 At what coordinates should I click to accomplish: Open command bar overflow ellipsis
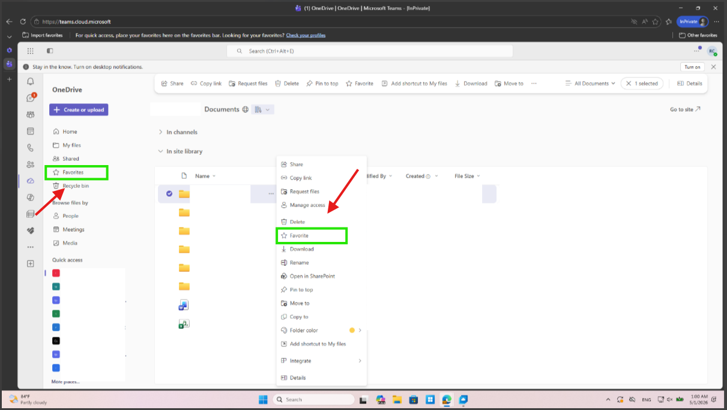pyautogui.click(x=534, y=83)
